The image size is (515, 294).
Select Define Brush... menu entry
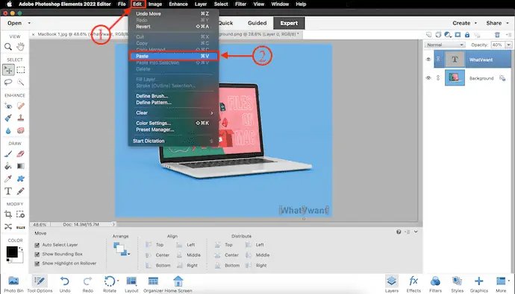(x=174, y=96)
